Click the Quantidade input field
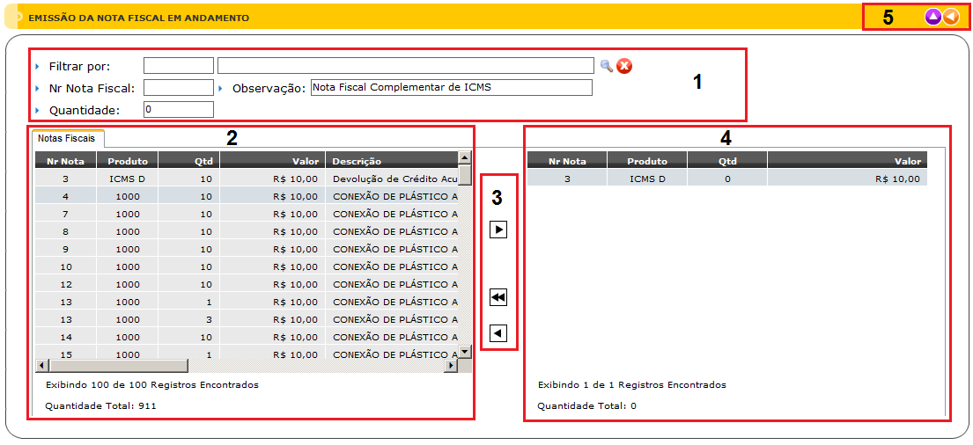This screenshot has width=973, height=445. 178,110
